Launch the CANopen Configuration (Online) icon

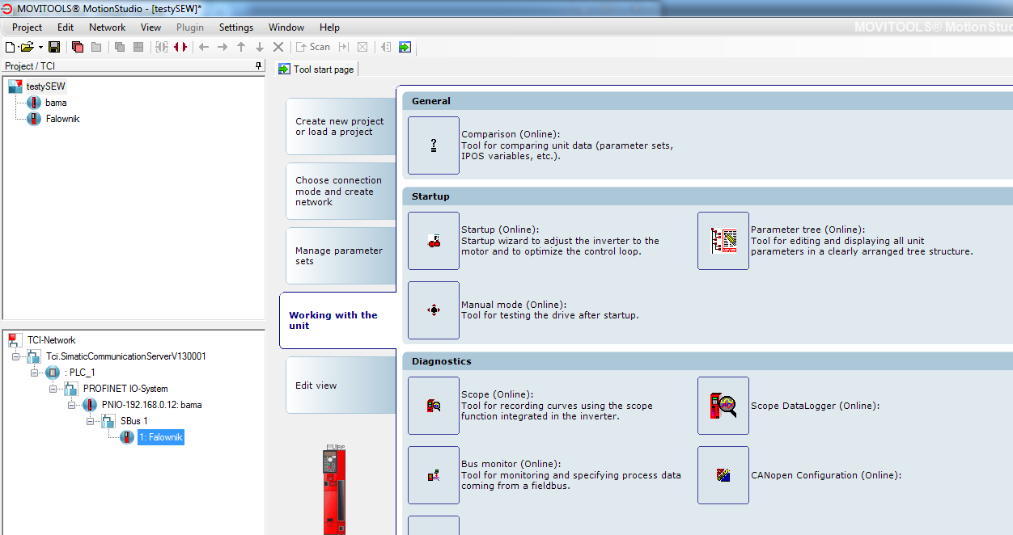point(723,475)
